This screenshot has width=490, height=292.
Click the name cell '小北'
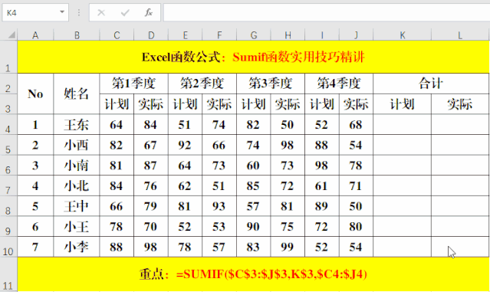coord(77,185)
